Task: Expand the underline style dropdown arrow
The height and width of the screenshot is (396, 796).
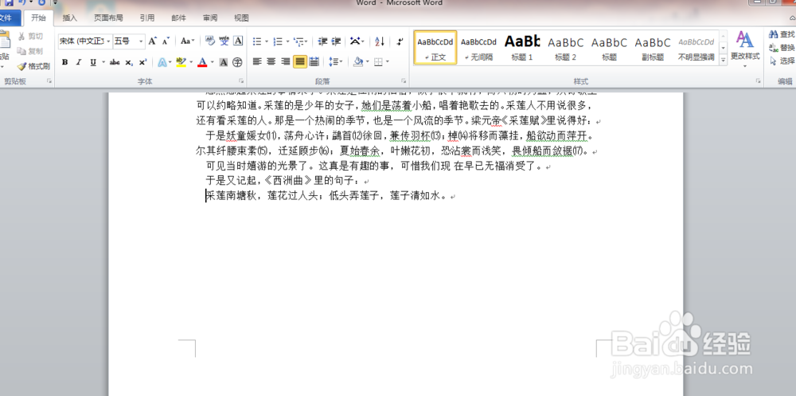Action: click(103, 62)
